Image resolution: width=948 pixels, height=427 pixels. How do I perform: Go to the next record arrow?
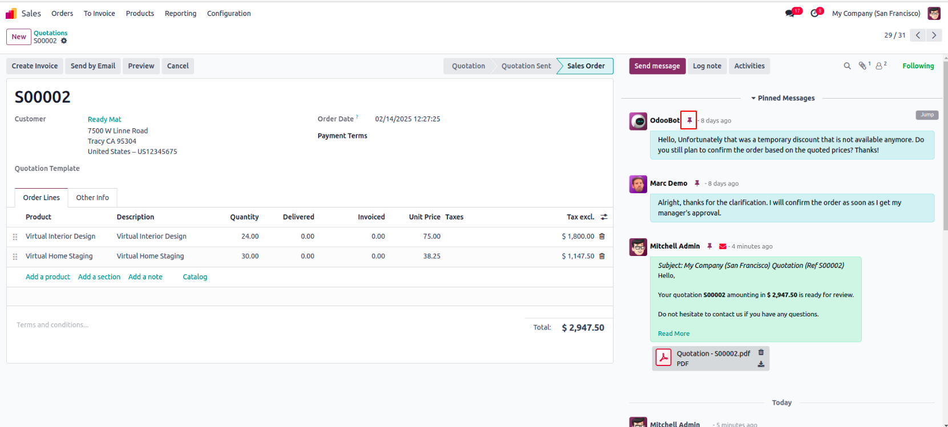(934, 35)
